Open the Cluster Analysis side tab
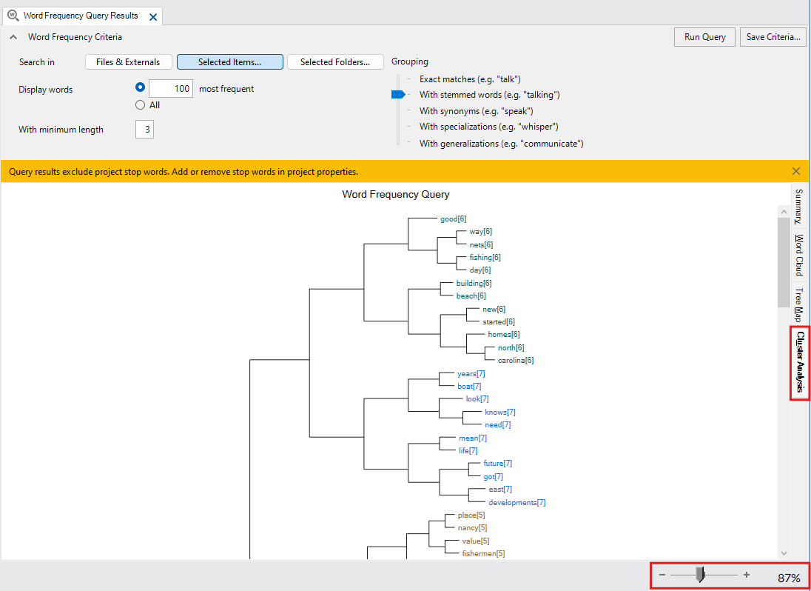This screenshot has width=811, height=591. click(800, 362)
